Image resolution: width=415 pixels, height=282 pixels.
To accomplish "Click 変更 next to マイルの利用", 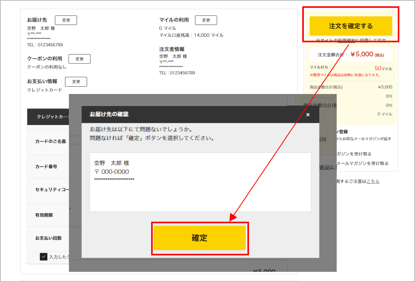I will (x=206, y=20).
